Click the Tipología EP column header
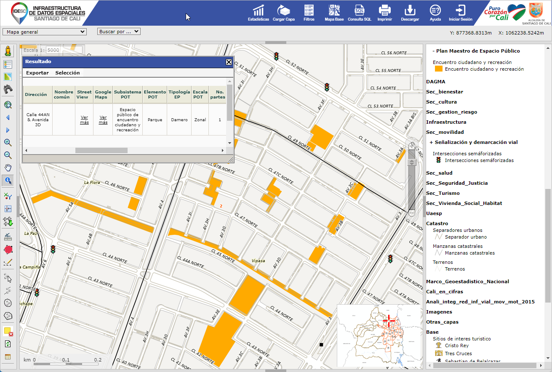Screen dimensions: 552x372 pyautogui.click(x=179, y=95)
